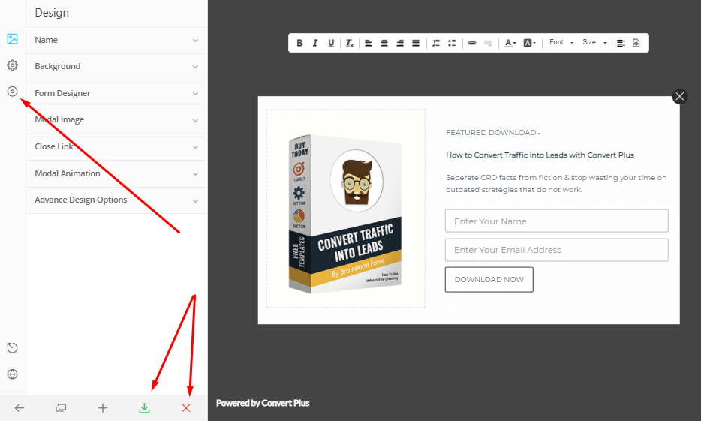
Task: Toggle bold text formatting
Action: (x=299, y=43)
